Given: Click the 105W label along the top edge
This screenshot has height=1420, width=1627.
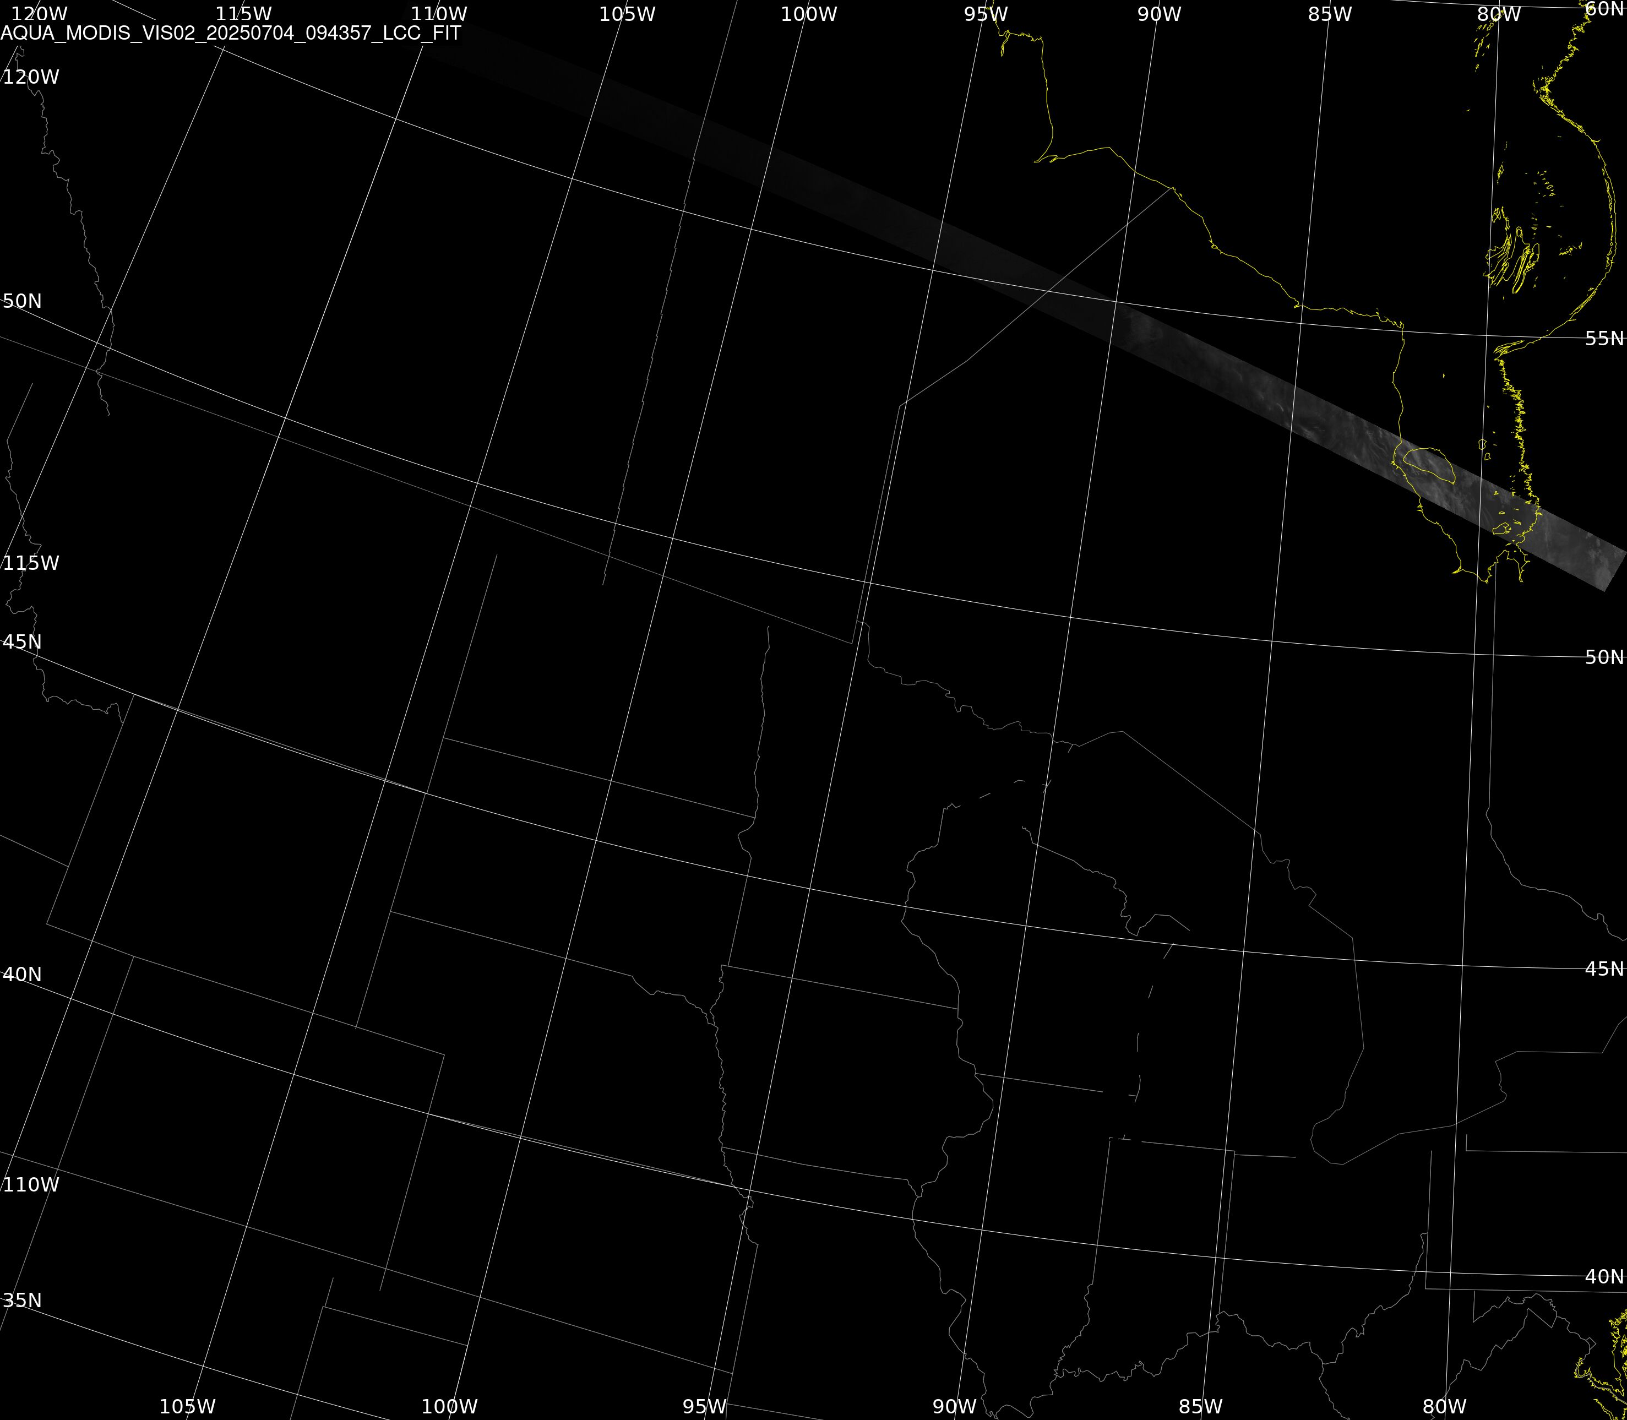Looking at the screenshot, I should (628, 14).
